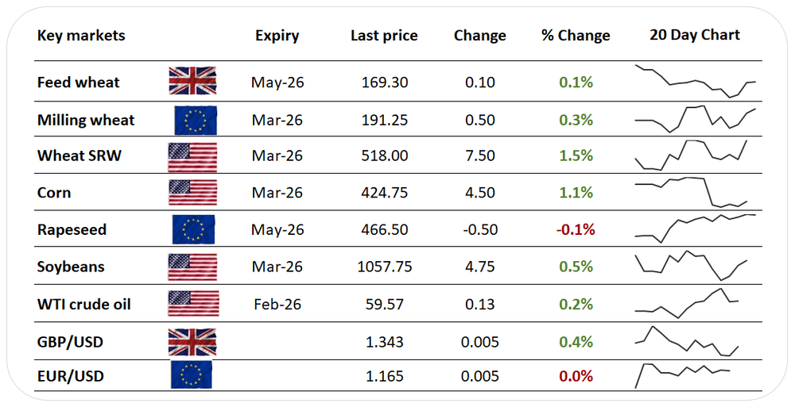Click the UK flag beside Feed wheat
795x407 pixels.
(192, 82)
